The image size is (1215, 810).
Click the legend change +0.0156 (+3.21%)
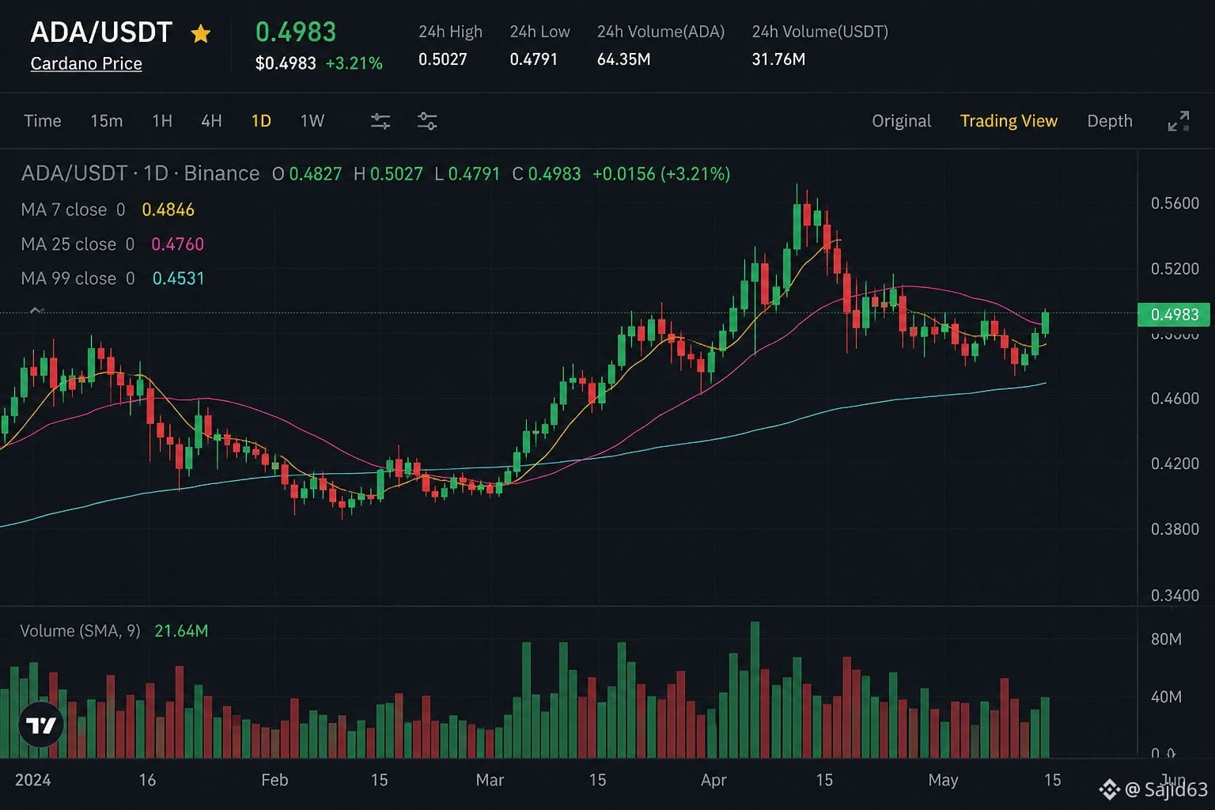pyautogui.click(x=661, y=174)
